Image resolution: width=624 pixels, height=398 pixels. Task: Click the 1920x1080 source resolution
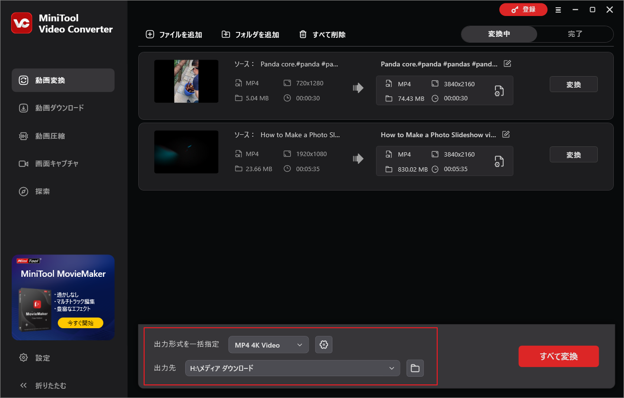click(312, 154)
